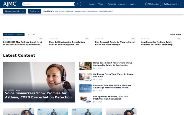Open FDA Approves Enlicitide article
Screen dimensions: 184x115
pyautogui.click(x=111, y=98)
